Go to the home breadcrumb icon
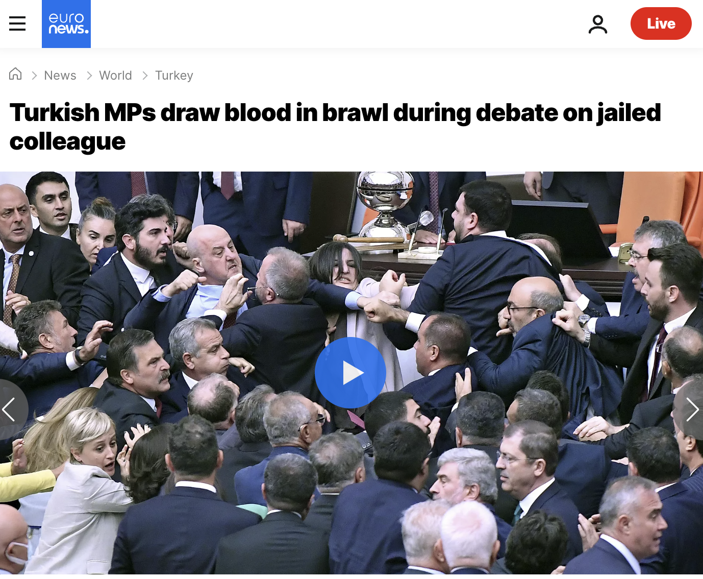The image size is (703, 579). click(x=15, y=75)
